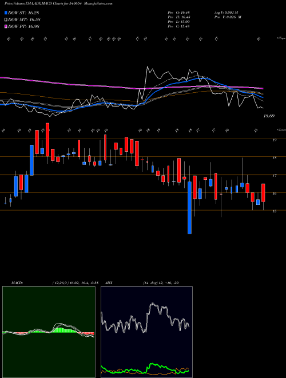Click the blue DOW ST legend swatch
The height and width of the screenshot is (378, 286).
6,13
